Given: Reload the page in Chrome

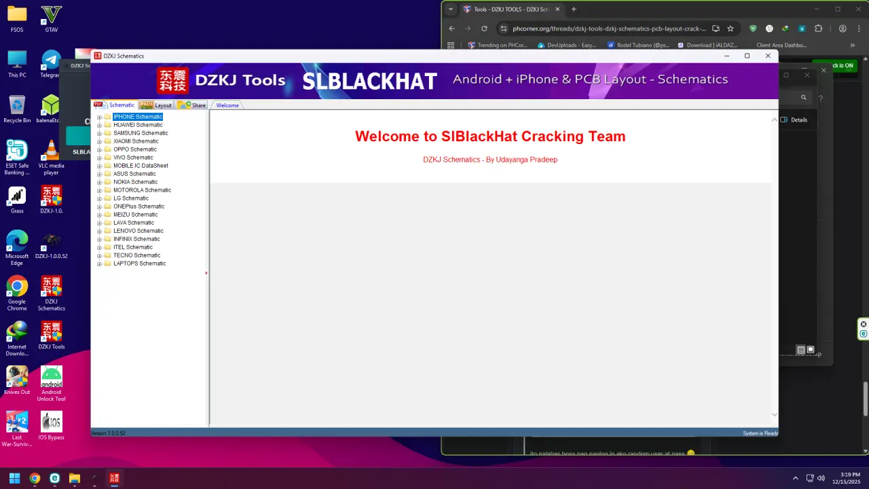Looking at the screenshot, I should point(484,29).
